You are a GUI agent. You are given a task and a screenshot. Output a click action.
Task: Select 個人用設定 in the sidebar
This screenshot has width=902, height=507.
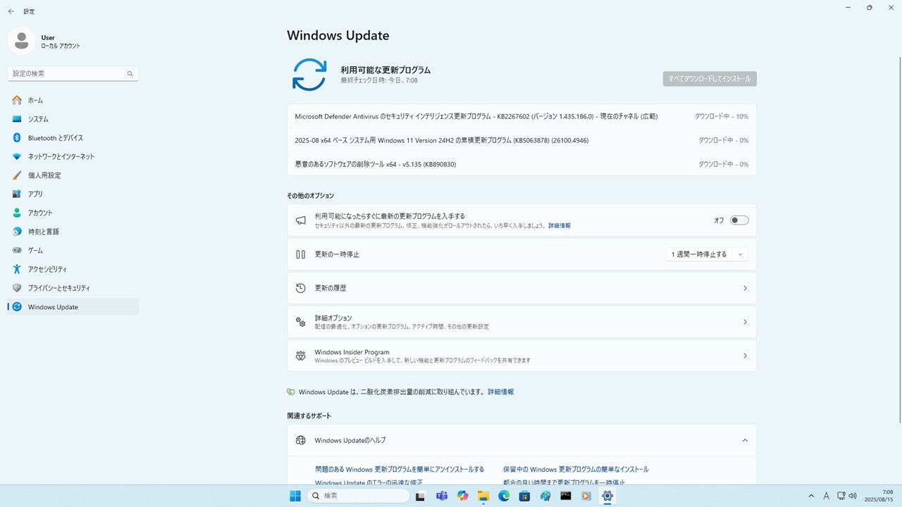click(x=73, y=175)
